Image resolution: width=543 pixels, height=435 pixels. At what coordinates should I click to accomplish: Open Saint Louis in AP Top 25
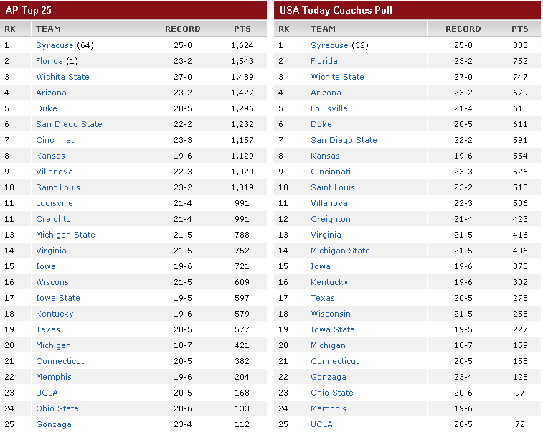(x=58, y=187)
